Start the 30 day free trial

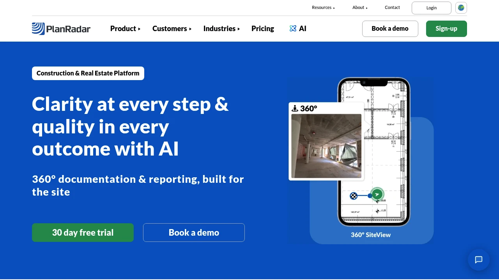coord(83,233)
